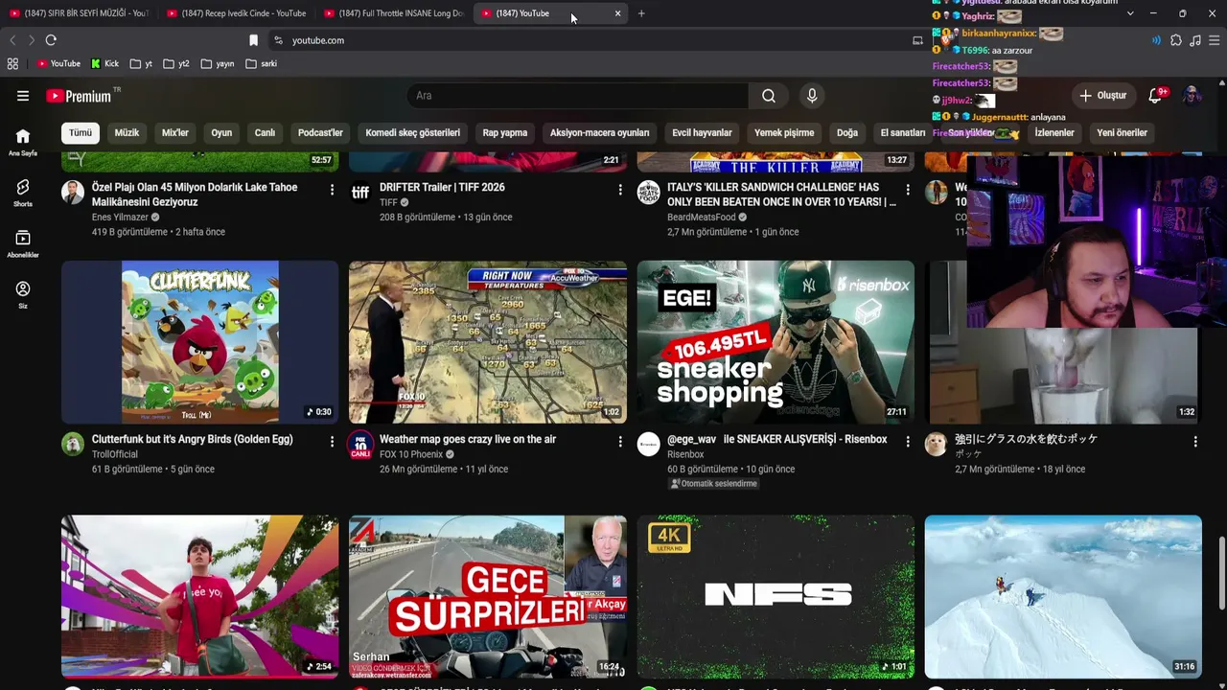
Task: Reload the page with the browser refresh icon
Action: (x=51, y=40)
